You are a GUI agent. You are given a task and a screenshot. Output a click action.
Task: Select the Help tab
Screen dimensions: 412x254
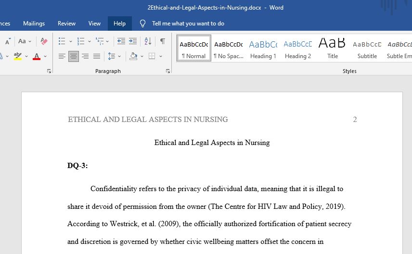[119, 24]
